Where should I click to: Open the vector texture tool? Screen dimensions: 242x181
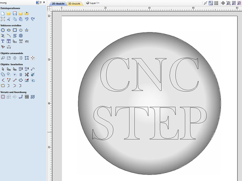[21, 36]
